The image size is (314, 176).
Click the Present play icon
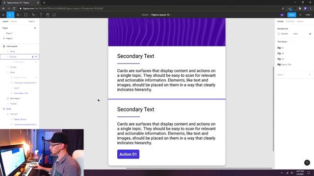(x=300, y=15)
